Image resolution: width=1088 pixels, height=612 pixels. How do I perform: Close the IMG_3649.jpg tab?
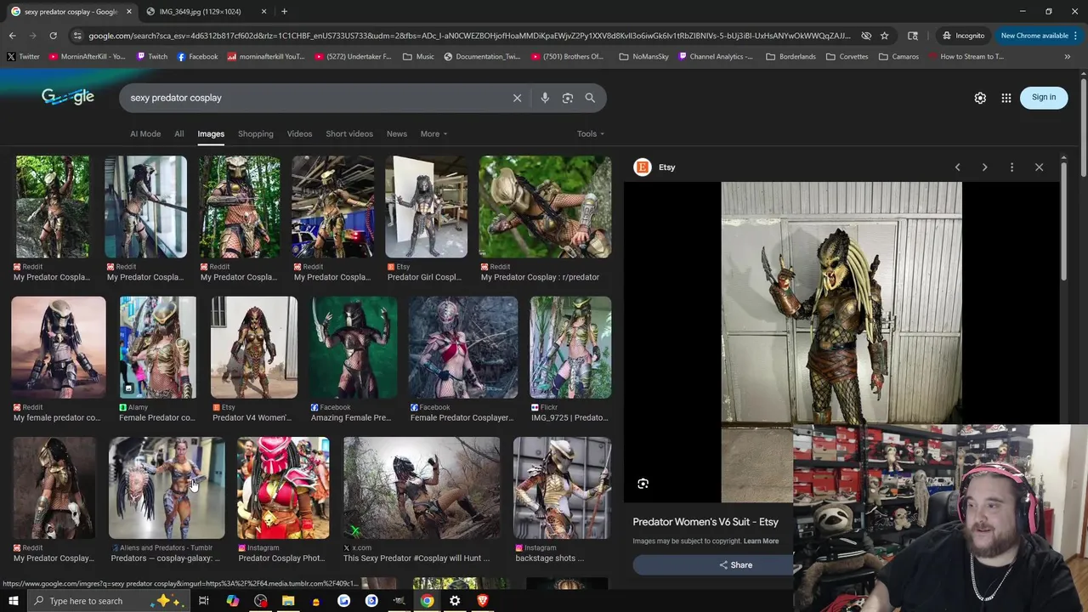(263, 11)
